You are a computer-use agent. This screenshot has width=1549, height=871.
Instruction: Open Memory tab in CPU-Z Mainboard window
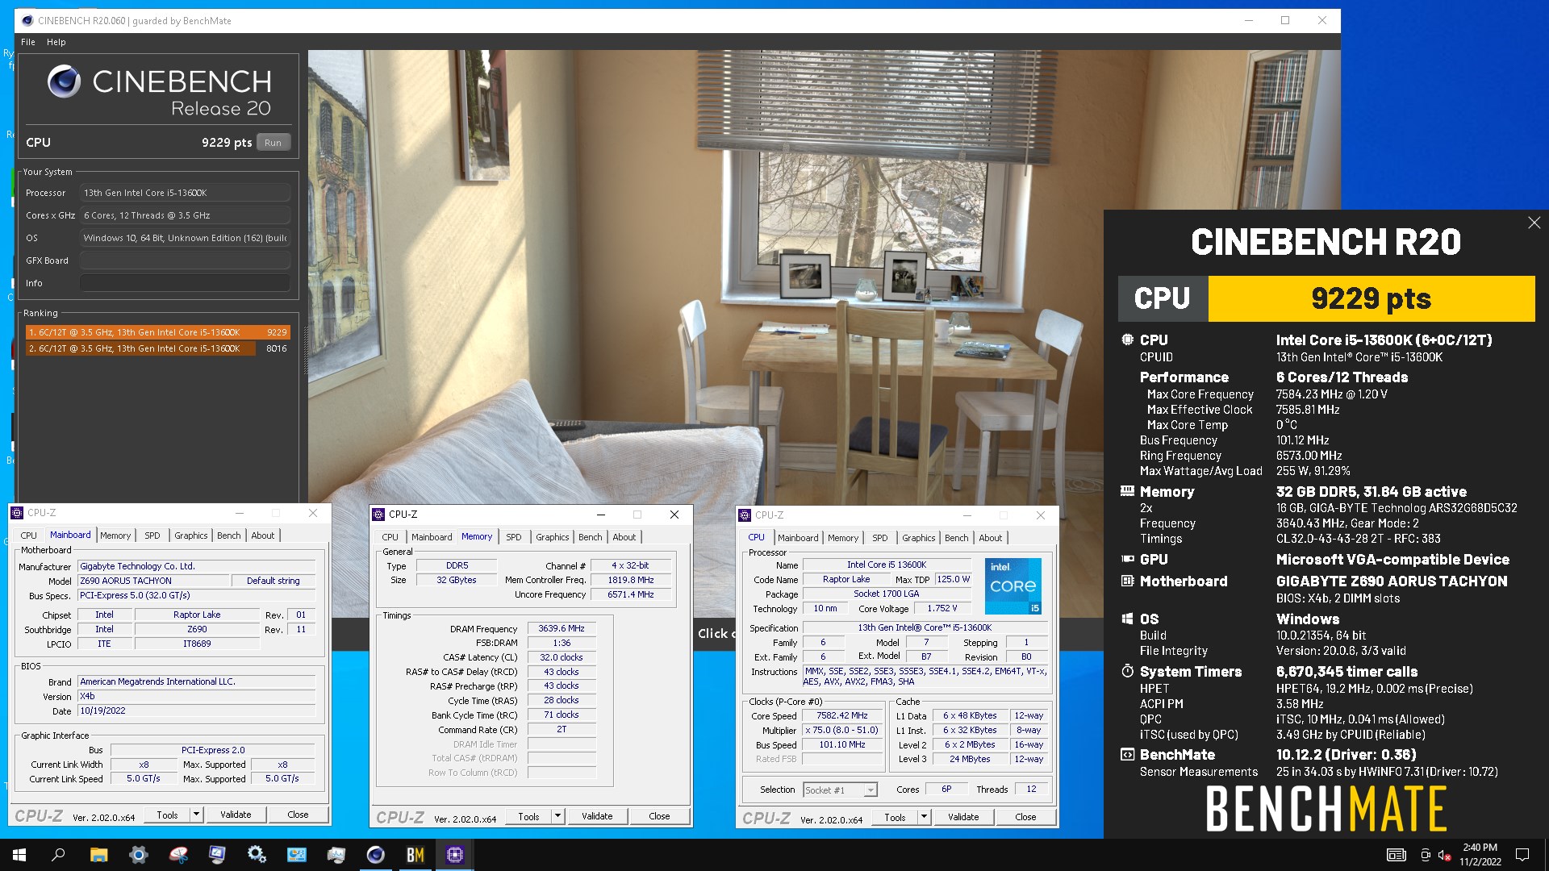pyautogui.click(x=115, y=536)
